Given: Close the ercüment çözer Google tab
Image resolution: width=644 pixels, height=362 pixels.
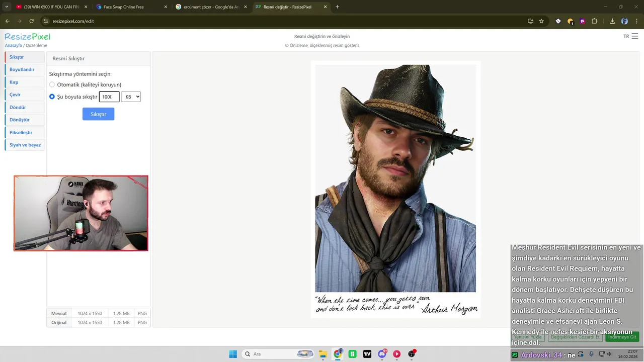Looking at the screenshot, I should click(x=245, y=7).
